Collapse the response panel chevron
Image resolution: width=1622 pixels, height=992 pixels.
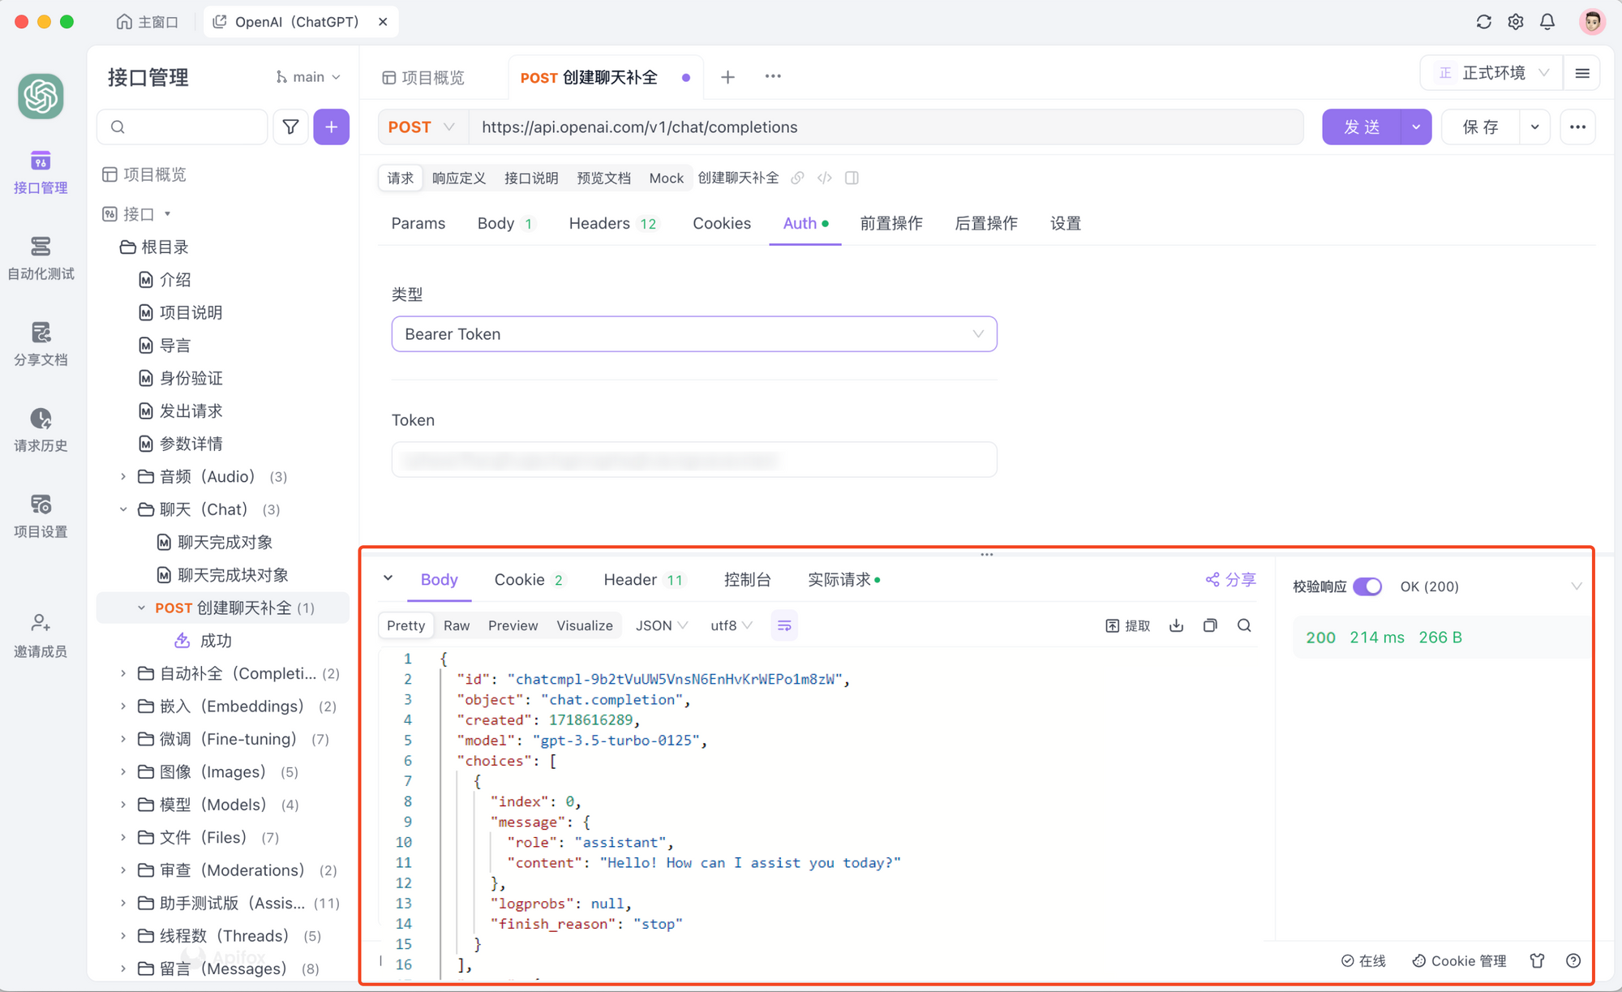pyautogui.click(x=388, y=578)
